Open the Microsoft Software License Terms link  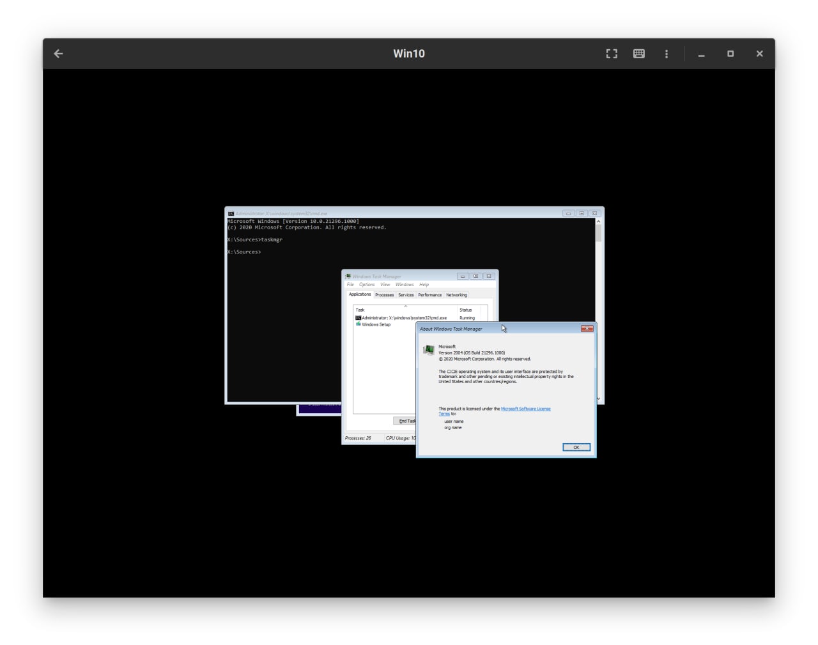(x=525, y=409)
